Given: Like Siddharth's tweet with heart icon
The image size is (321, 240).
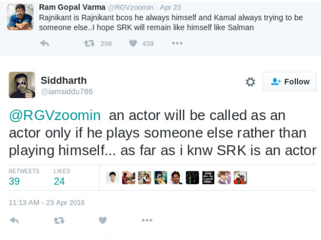Looking at the screenshot, I should [103, 220].
